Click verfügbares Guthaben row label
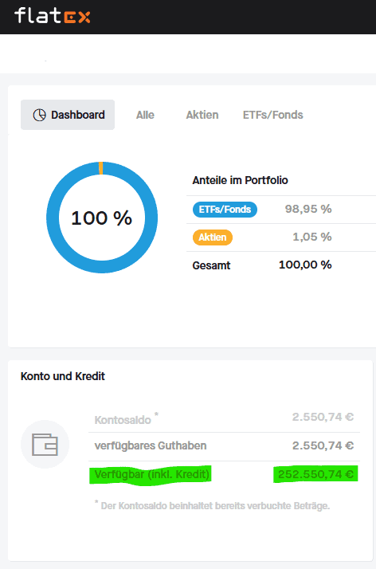 tap(151, 445)
